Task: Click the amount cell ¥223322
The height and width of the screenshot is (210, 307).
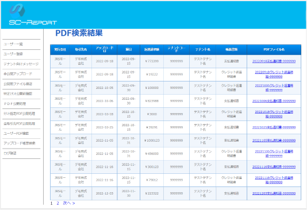Action: tap(152, 193)
